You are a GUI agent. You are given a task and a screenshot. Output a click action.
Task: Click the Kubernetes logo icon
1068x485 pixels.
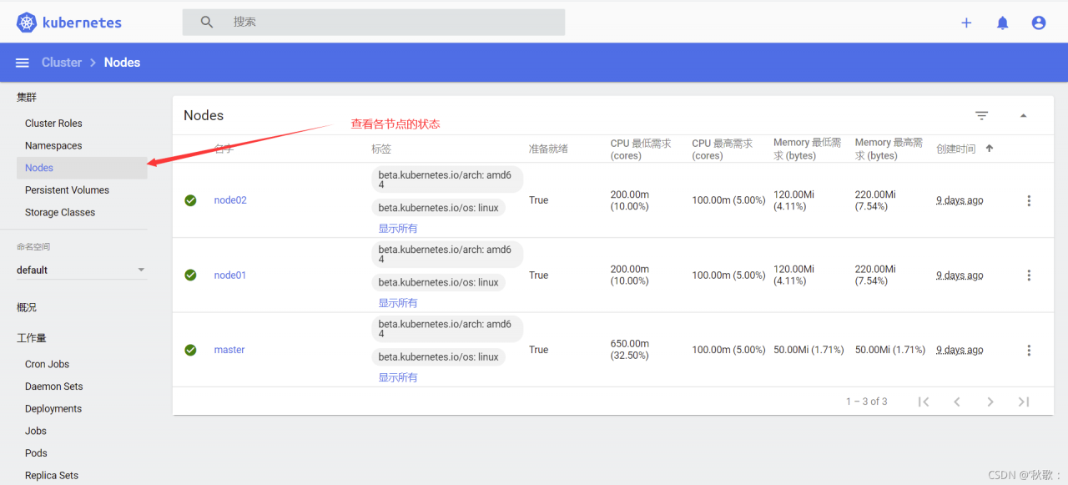(x=27, y=23)
